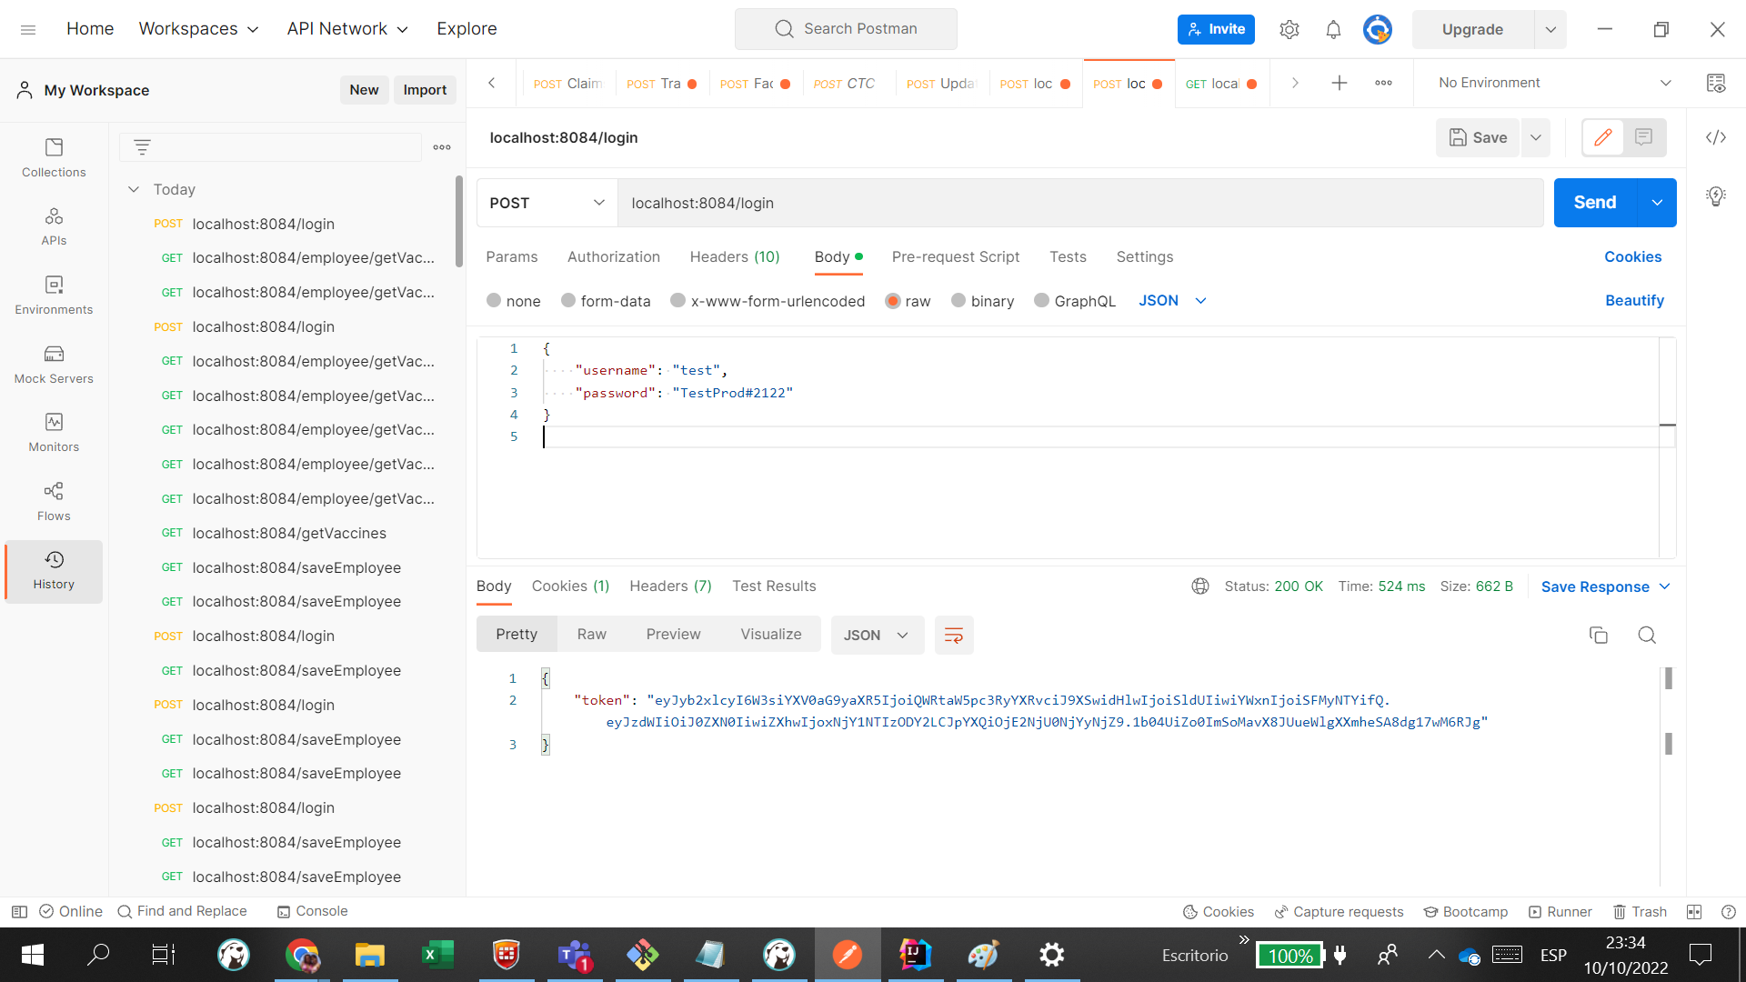
Task: Beautify the JSON request body
Action: coord(1634,300)
